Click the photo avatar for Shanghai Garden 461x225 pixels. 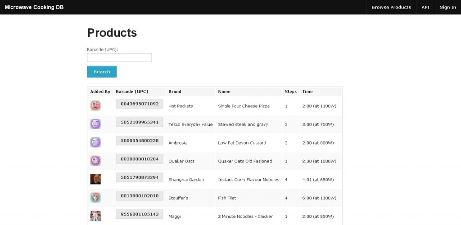[95, 179]
